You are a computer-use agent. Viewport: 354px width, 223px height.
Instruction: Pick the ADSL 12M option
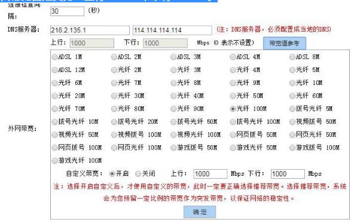(x=54, y=70)
